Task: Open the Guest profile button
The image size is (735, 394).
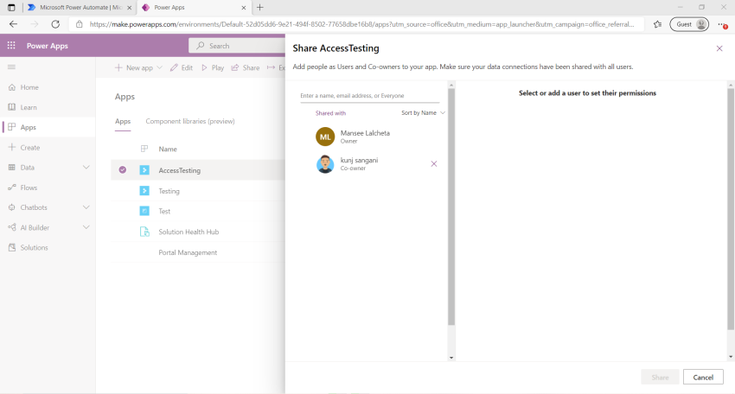Action: tap(689, 24)
